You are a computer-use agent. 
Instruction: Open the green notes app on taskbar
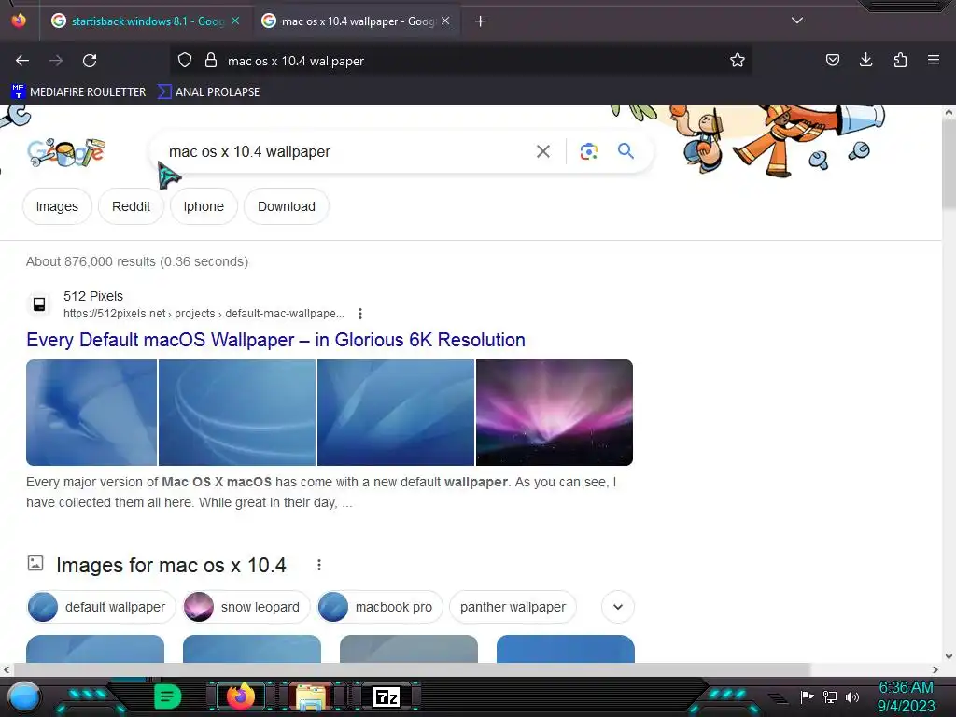pos(167,696)
